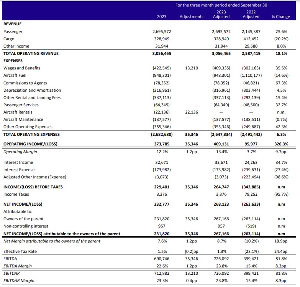Select total operating expenses 2023 (2,682,680)
Viewport: 300px width, 287px height.
point(162,134)
